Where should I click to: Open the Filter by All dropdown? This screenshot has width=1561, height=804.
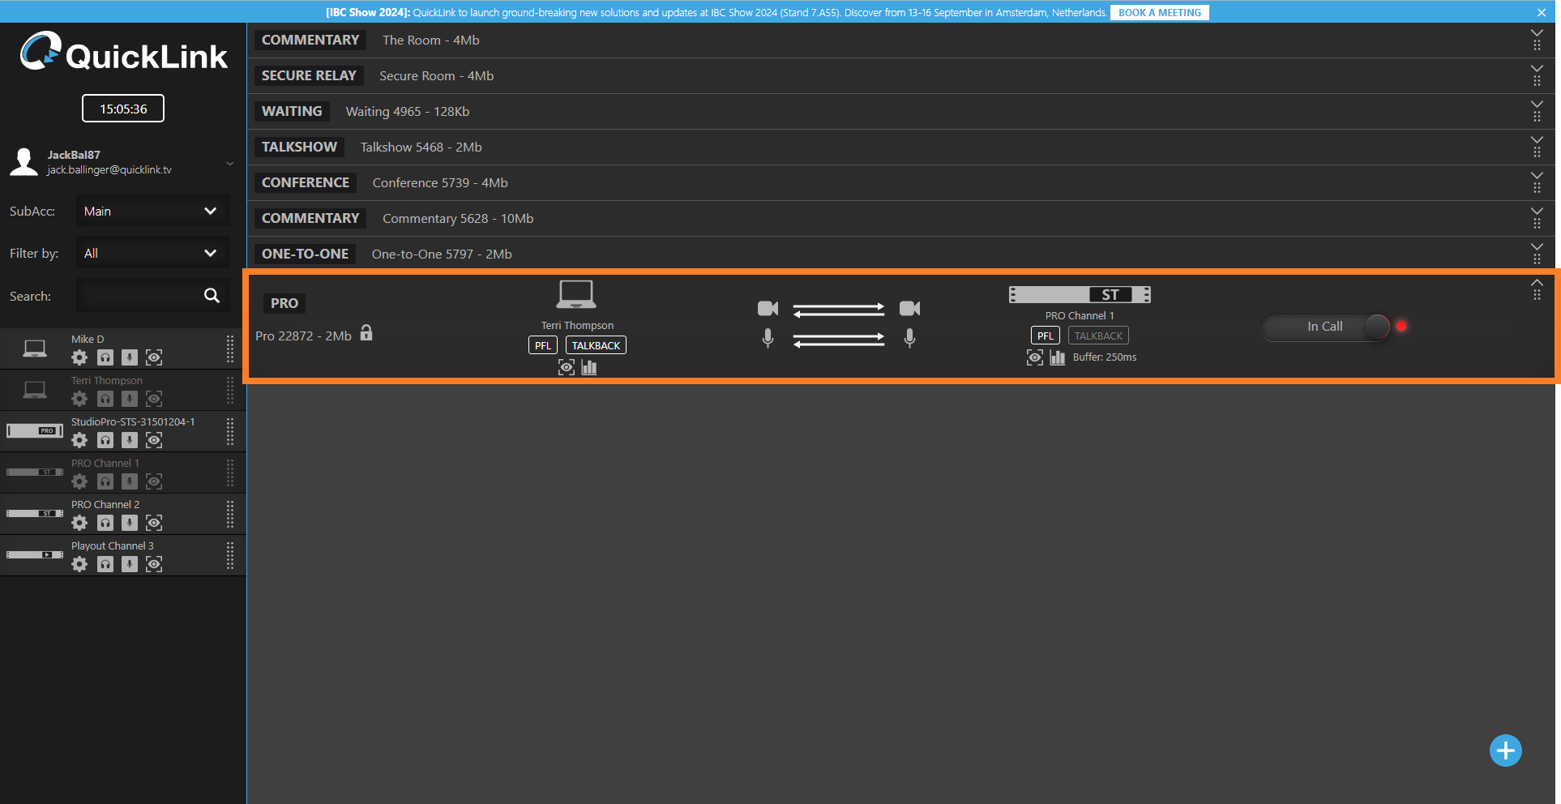click(x=152, y=254)
